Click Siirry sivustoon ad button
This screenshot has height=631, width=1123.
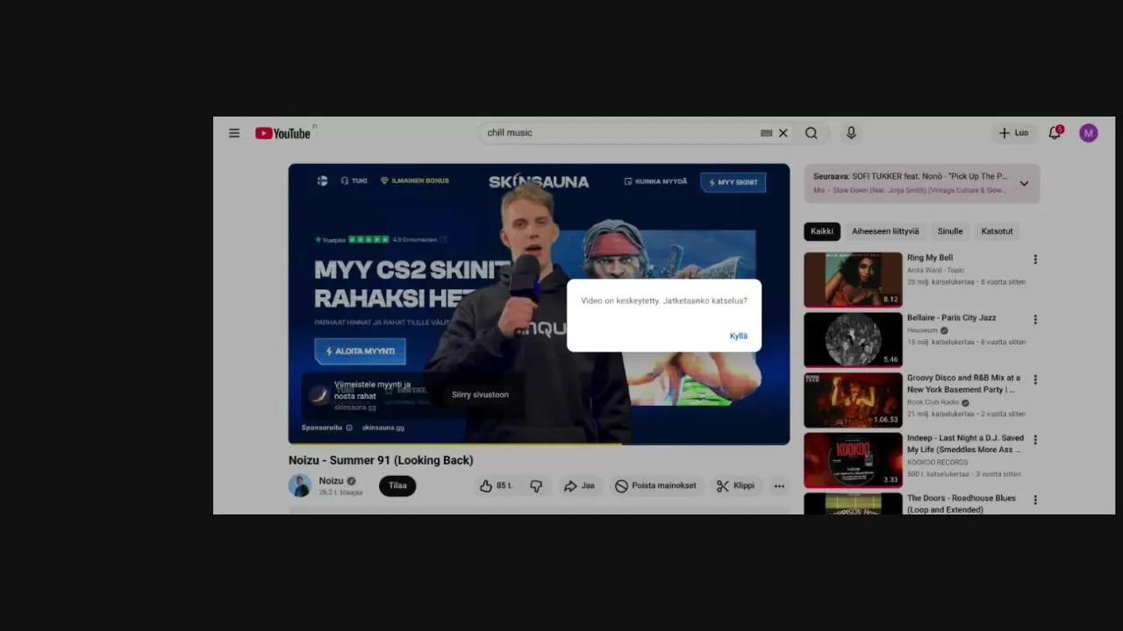click(480, 394)
